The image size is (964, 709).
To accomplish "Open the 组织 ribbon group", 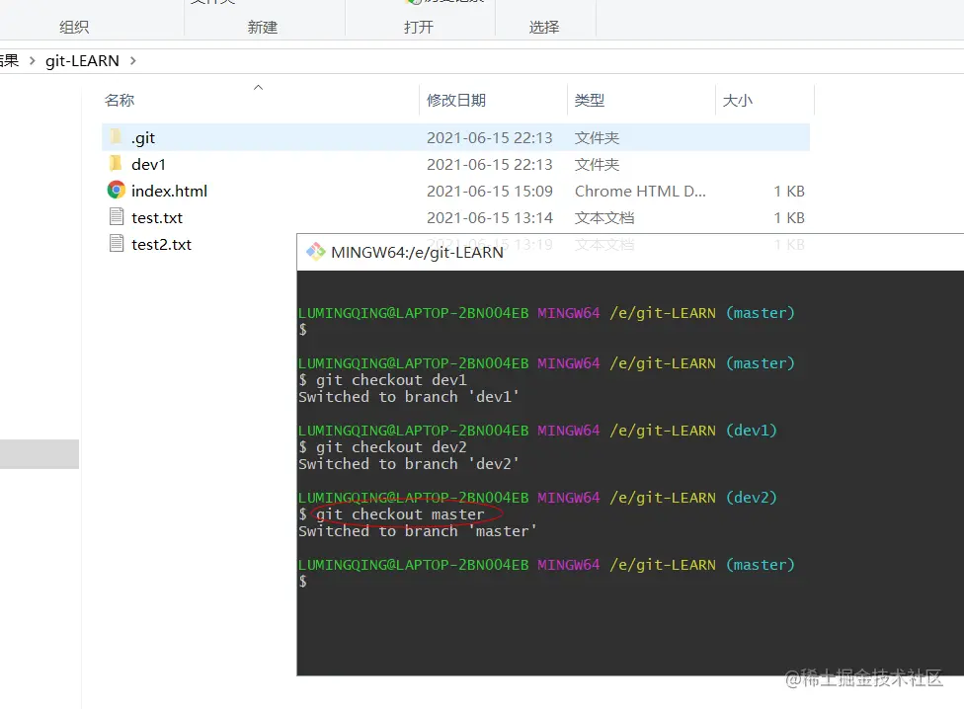I will point(74,27).
